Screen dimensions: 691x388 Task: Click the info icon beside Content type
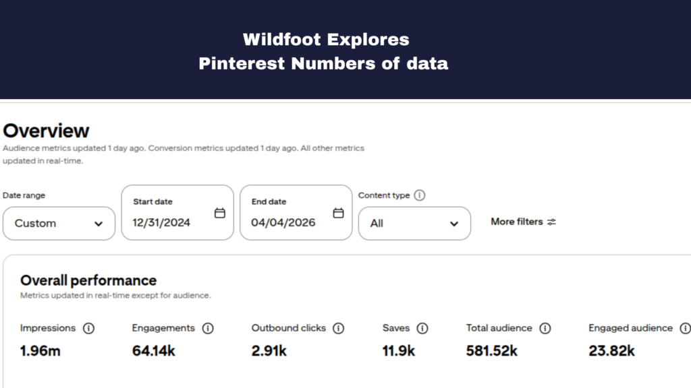pos(420,195)
